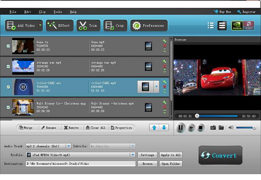
Task: Open the Edit menu
Action: point(28,12)
